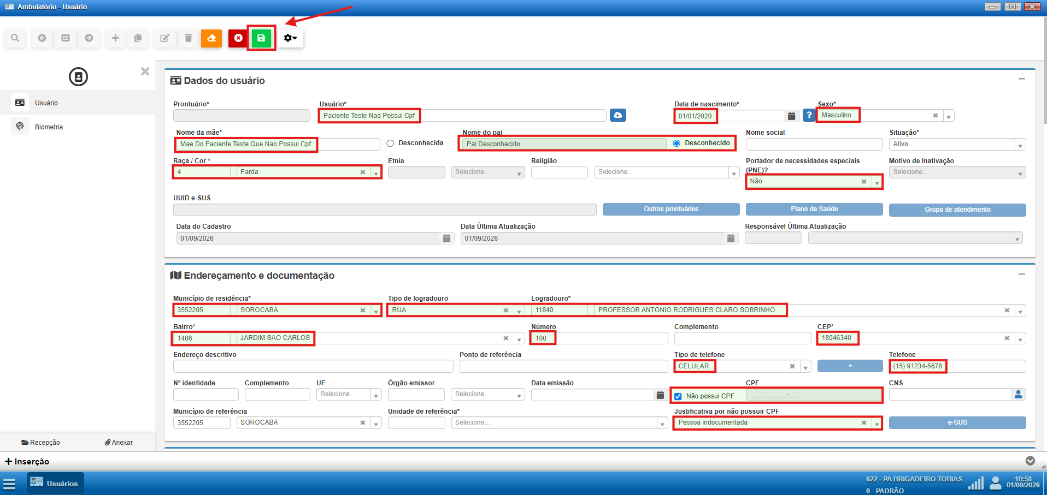
Task: Open the Tipo de telefone dropdown arrow
Action: coord(805,367)
